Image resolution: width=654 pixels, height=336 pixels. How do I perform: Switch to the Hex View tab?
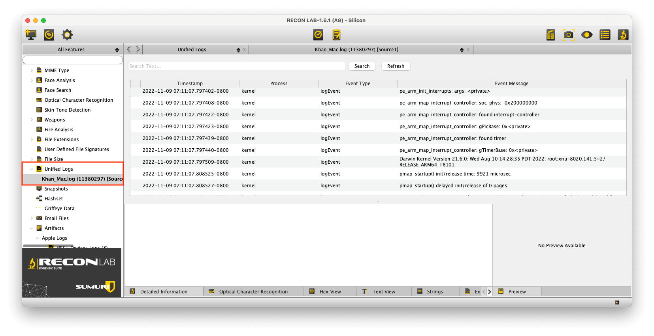click(x=330, y=292)
